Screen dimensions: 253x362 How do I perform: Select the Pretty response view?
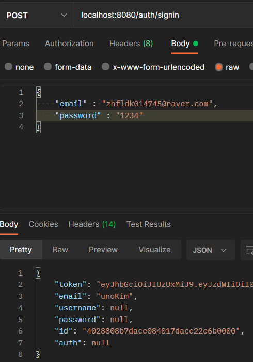click(x=21, y=250)
